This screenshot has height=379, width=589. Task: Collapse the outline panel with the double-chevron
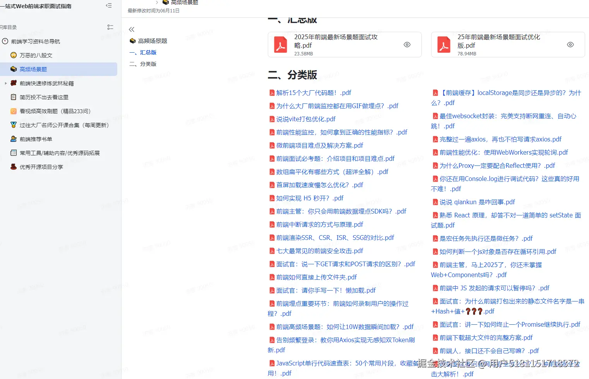tap(131, 29)
